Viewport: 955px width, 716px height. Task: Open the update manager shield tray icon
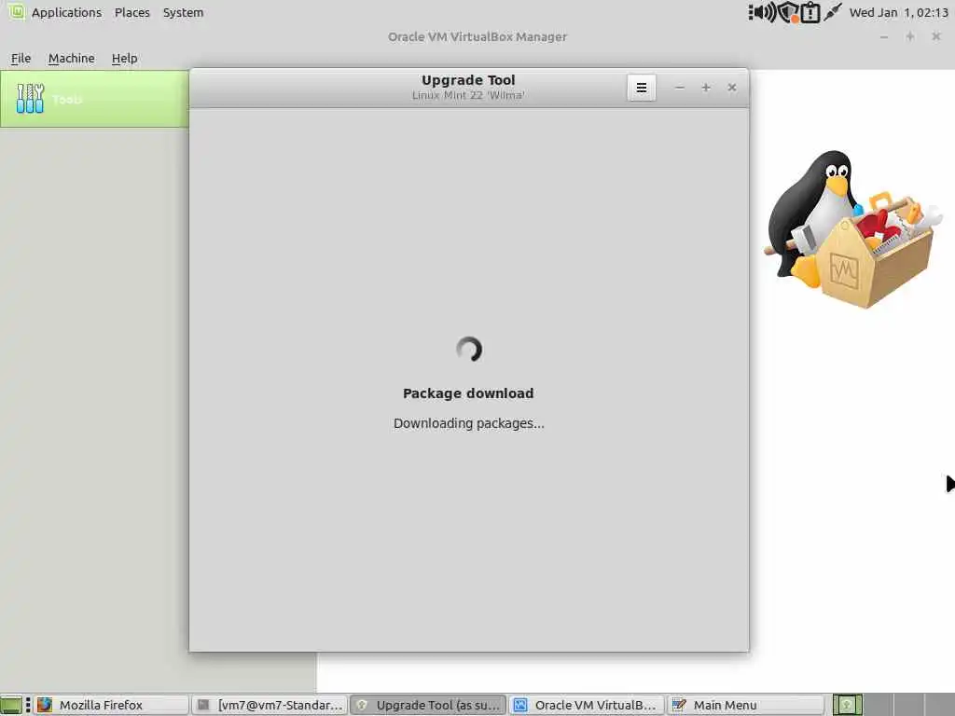click(789, 12)
